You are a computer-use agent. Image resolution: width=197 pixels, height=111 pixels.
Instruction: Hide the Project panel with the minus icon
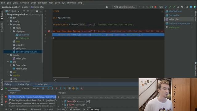point(41,11)
